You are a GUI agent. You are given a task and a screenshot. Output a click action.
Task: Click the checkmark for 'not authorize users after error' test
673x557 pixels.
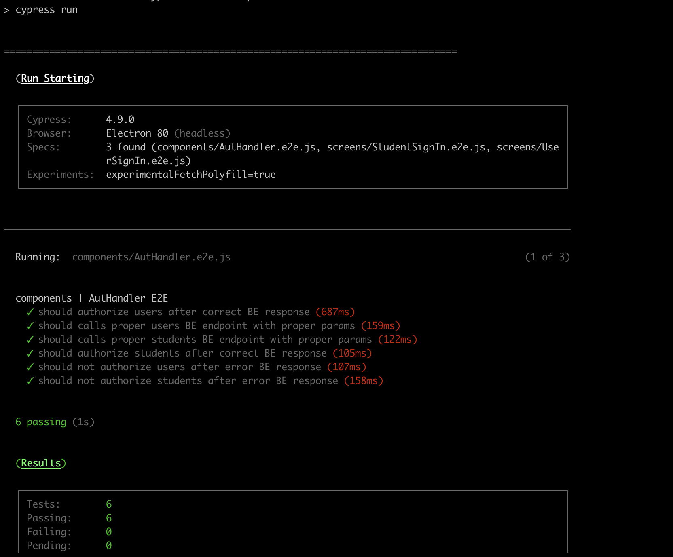pos(30,367)
